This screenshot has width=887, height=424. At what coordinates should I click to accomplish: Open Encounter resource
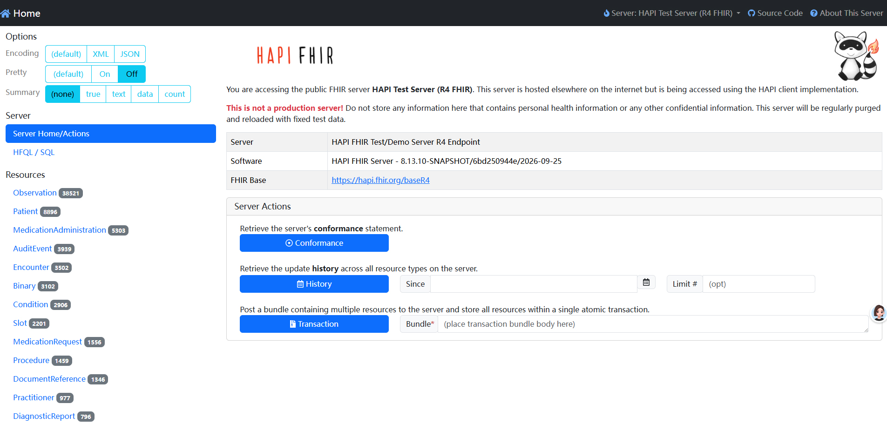(x=31, y=267)
